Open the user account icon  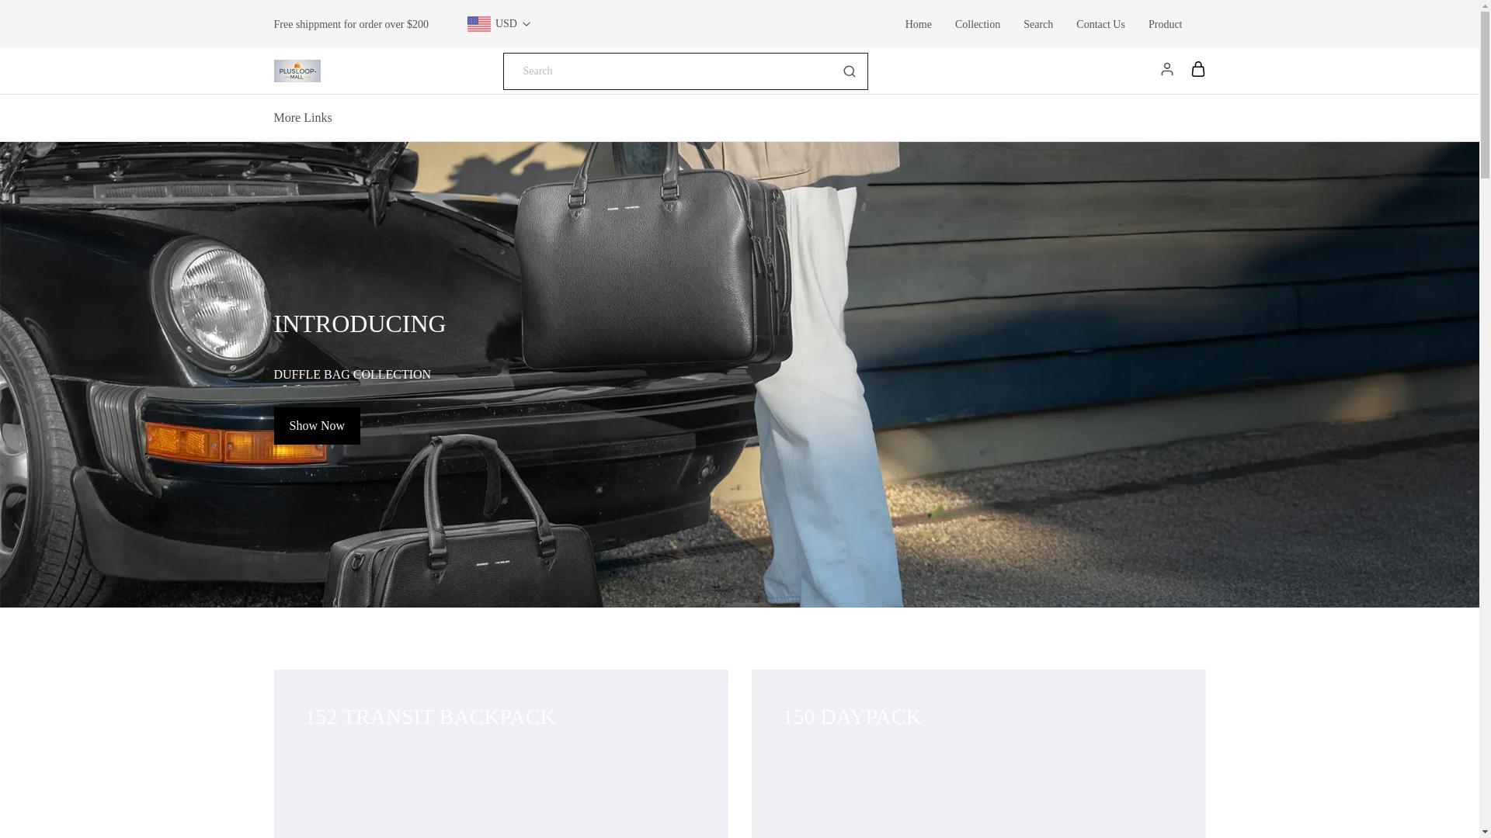pos(1166,69)
